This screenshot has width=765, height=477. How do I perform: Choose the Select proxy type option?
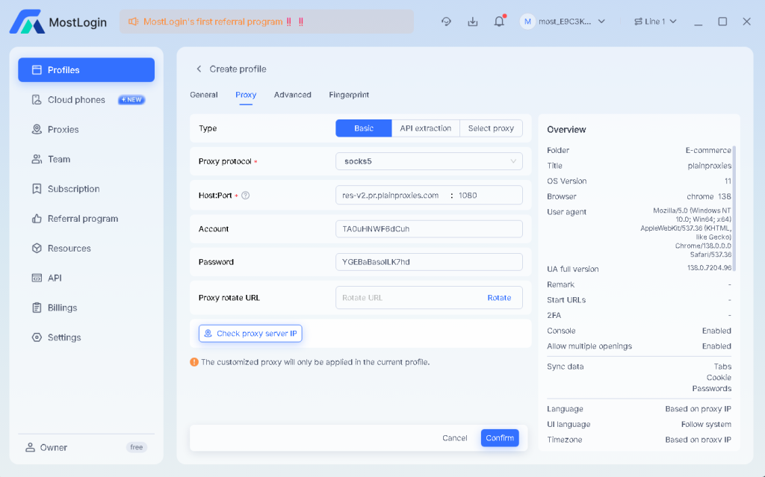point(491,128)
